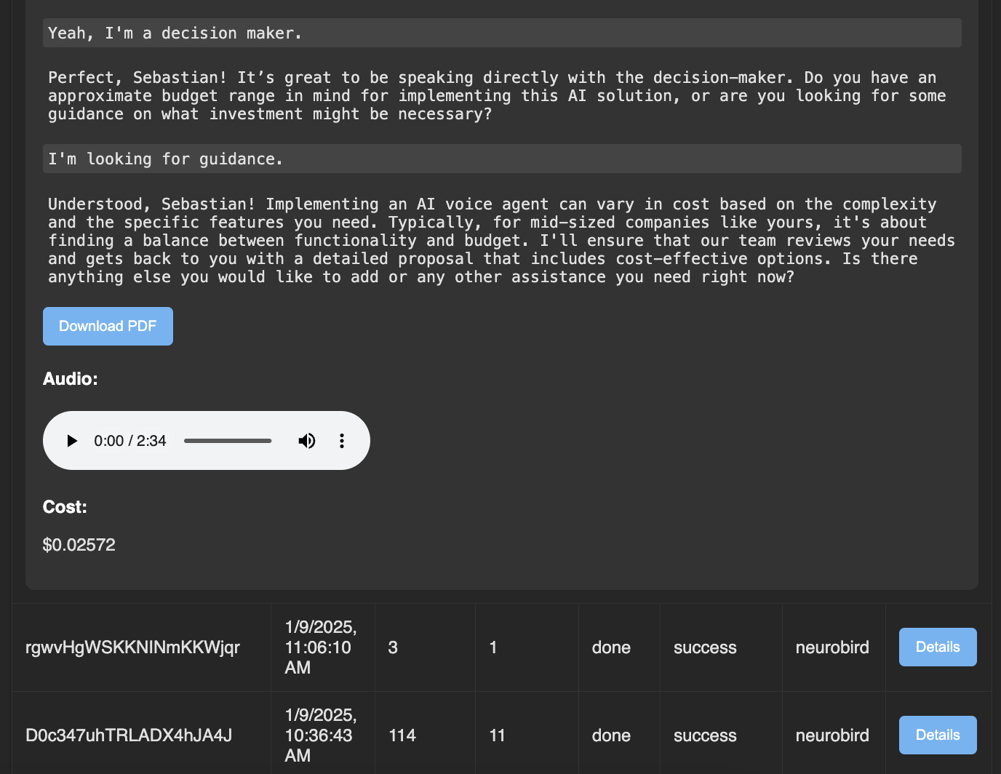Image resolution: width=1001 pixels, height=774 pixels.
Task: Open Details for call rgwvHgWSKKNlNmKKWjqr
Action: point(938,647)
